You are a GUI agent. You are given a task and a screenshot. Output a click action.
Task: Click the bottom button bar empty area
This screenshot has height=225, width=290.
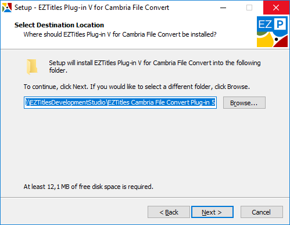(74, 212)
